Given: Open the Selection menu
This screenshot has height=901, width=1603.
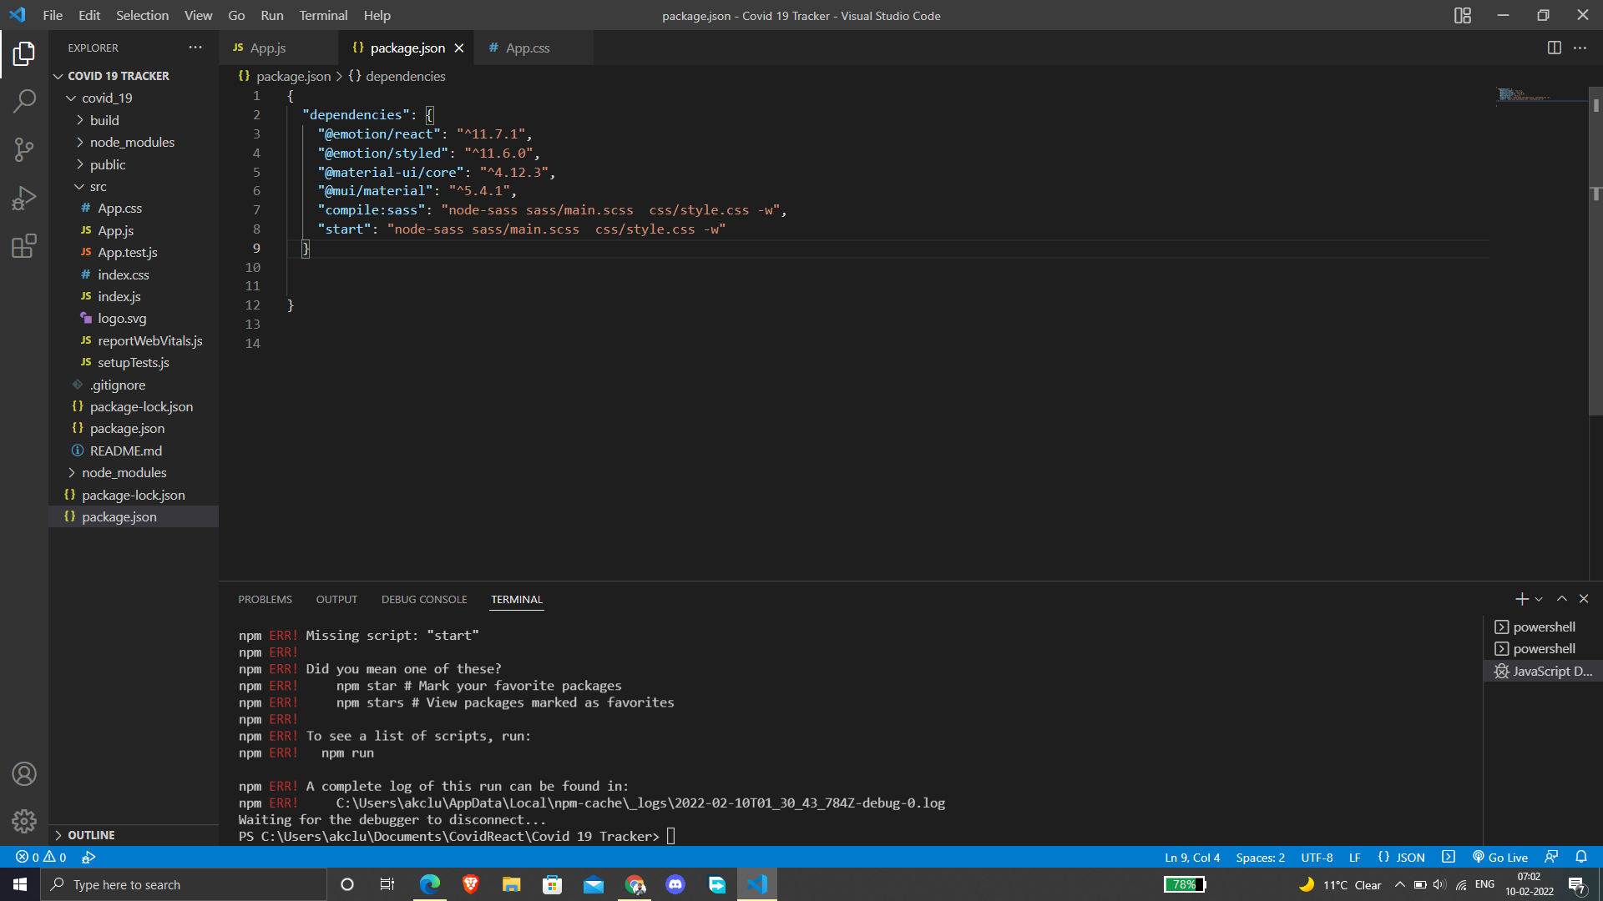Looking at the screenshot, I should pyautogui.click(x=142, y=15).
